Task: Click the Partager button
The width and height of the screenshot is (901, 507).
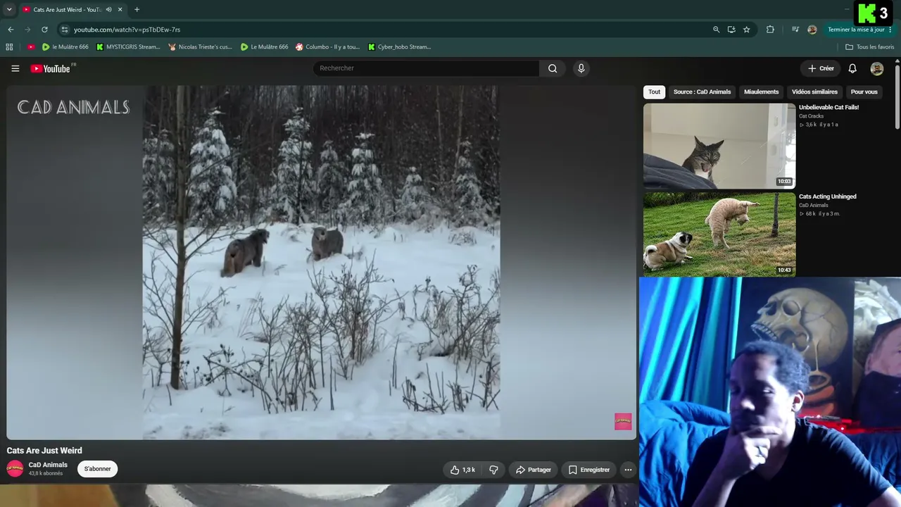Action: [x=533, y=470]
